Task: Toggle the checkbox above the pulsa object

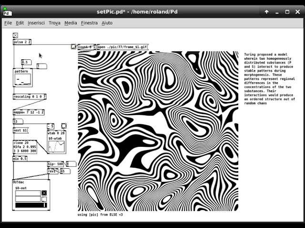Action: 15,35
